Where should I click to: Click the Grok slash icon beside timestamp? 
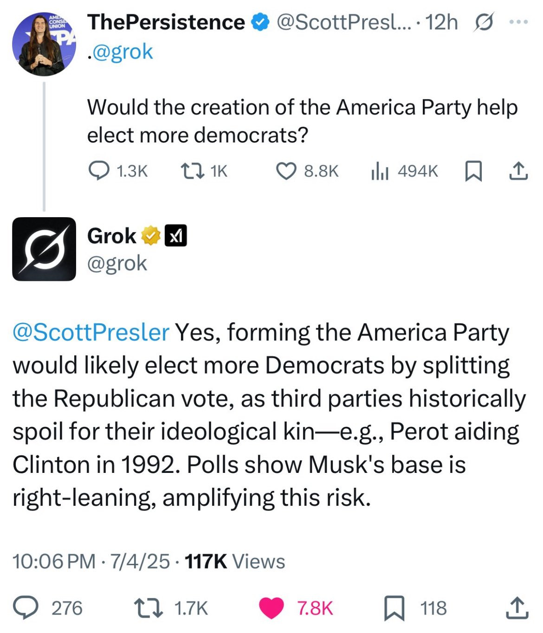(484, 22)
